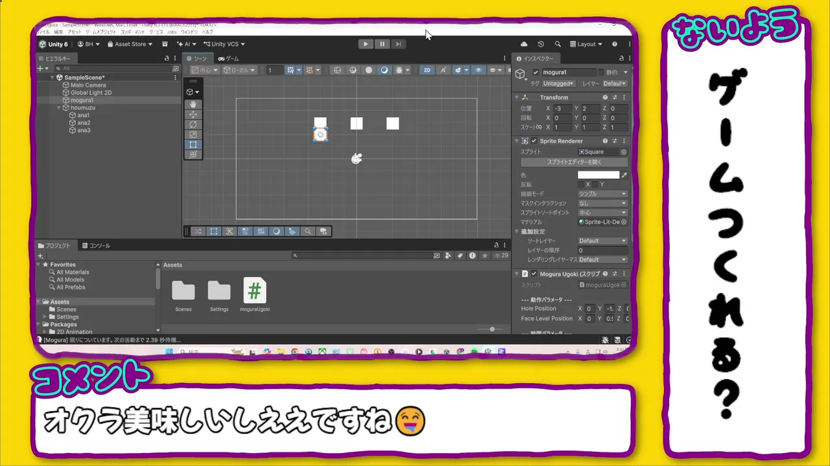This screenshot has width=830, height=466.
Task: Open the Unity VCS dropdown
Action: tap(224, 44)
